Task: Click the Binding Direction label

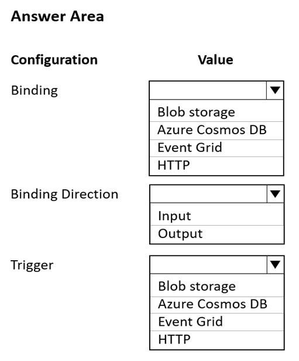Action: pos(64,195)
